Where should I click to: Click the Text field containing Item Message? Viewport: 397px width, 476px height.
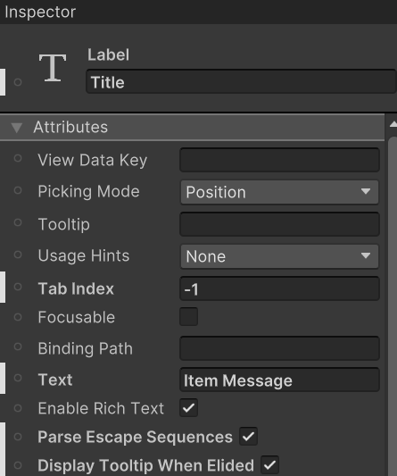pyautogui.click(x=279, y=380)
